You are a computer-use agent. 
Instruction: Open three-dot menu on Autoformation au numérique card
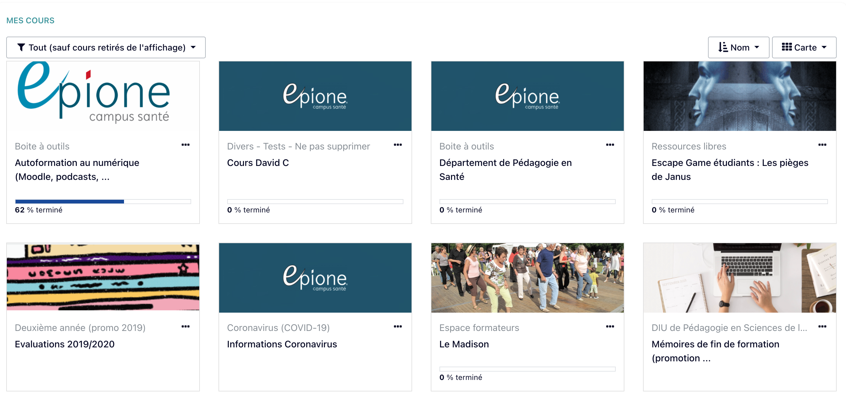[x=186, y=145]
